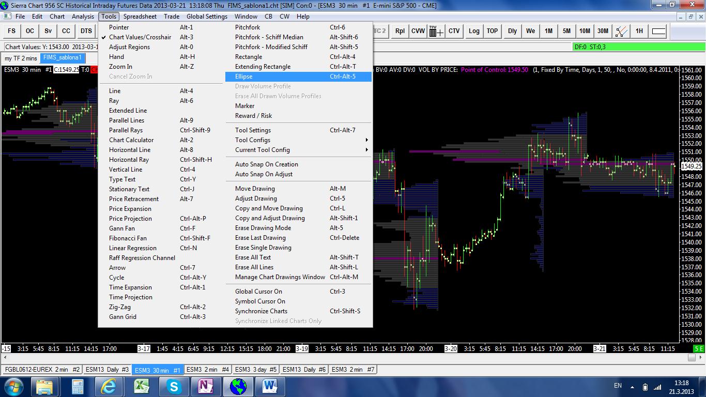Click the rectangle tool icon in toolbar

[x=658, y=31]
